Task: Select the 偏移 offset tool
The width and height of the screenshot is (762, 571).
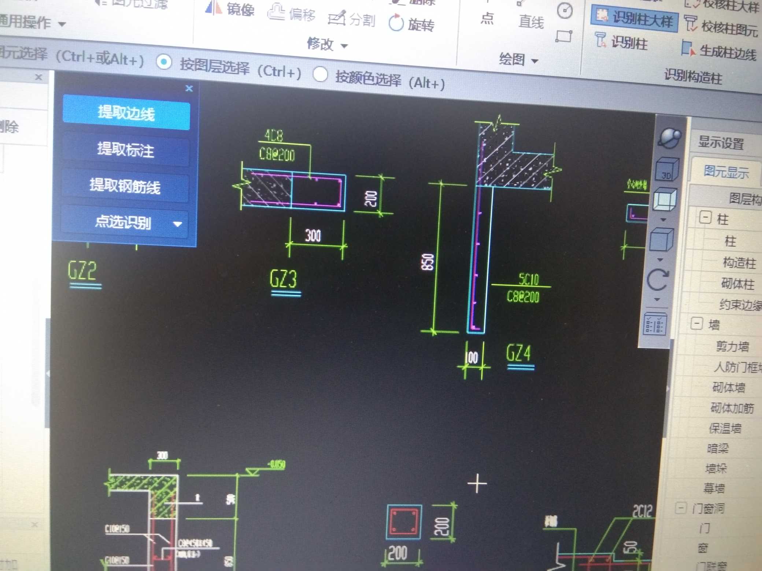Action: coord(292,13)
